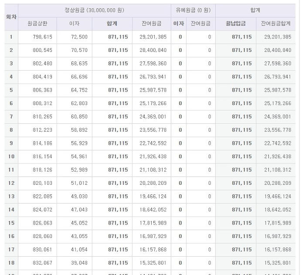Screen dimensions: 305x275
Task: Click the 회차 column header
Action: click(11, 17)
